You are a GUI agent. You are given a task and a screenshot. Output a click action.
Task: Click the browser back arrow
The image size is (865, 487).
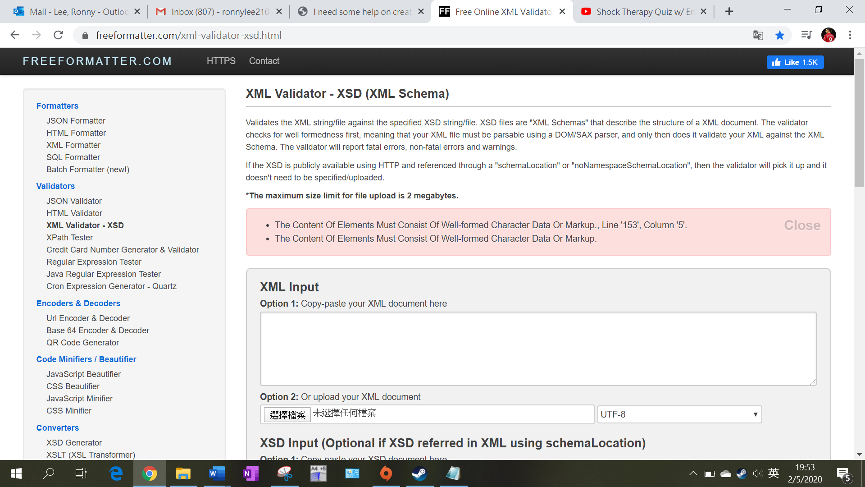click(15, 35)
